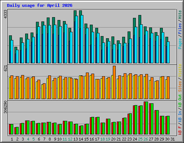Click day 31 on the date axis
184x143 pixels.
tap(172, 139)
